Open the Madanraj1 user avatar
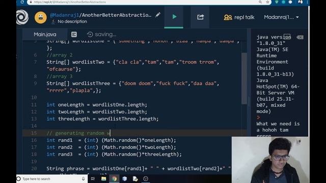Screen dimensions: 326x183 point(41,18)
